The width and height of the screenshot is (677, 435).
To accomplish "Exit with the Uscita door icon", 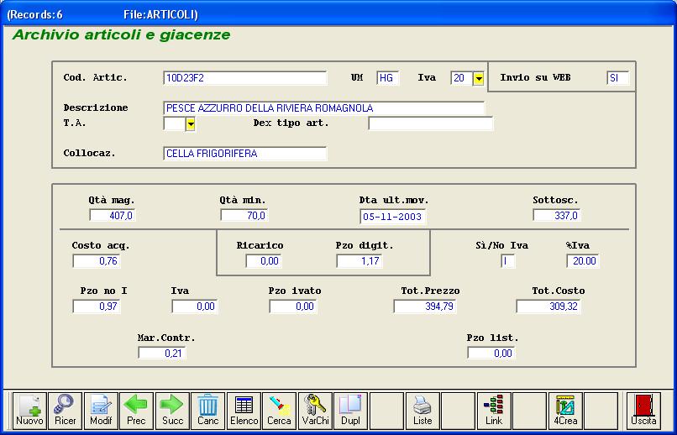I will click(x=643, y=411).
